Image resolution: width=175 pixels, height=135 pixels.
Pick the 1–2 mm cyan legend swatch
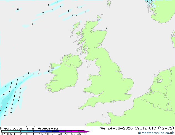point(17,131)
